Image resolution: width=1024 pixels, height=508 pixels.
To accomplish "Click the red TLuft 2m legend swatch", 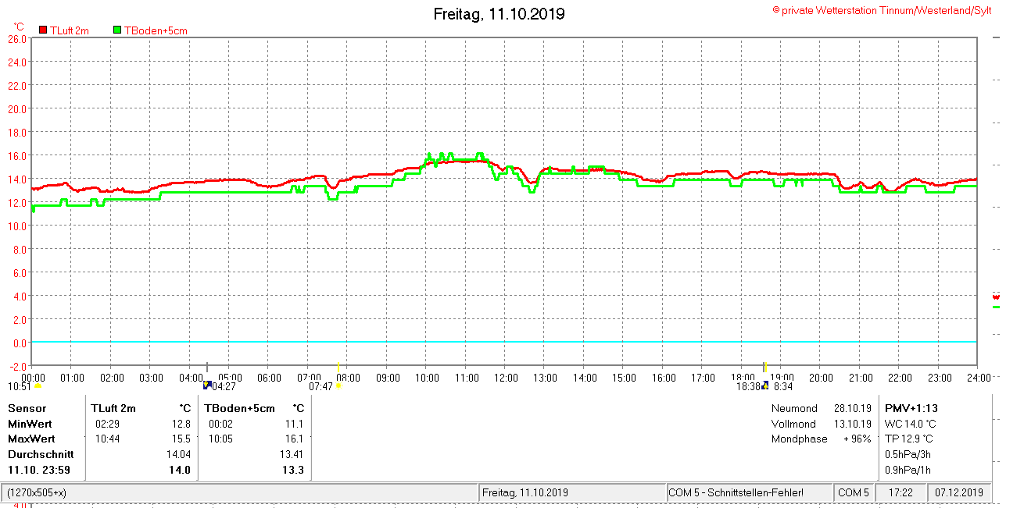I will (43, 30).
